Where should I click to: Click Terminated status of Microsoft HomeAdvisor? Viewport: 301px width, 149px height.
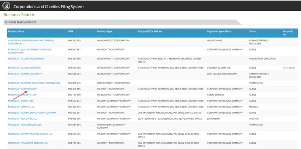tap(255, 124)
